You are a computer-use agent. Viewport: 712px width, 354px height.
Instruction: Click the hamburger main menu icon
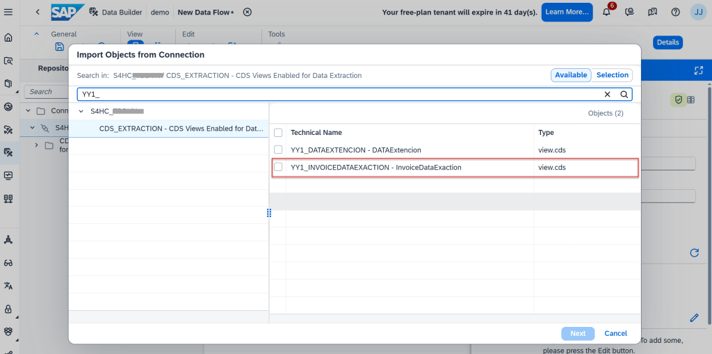8,12
